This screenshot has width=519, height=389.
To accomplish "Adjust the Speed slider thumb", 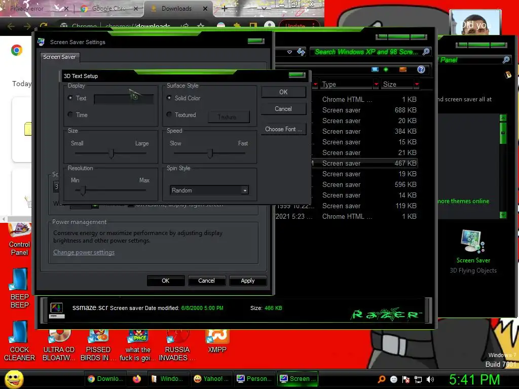I will click(x=210, y=153).
